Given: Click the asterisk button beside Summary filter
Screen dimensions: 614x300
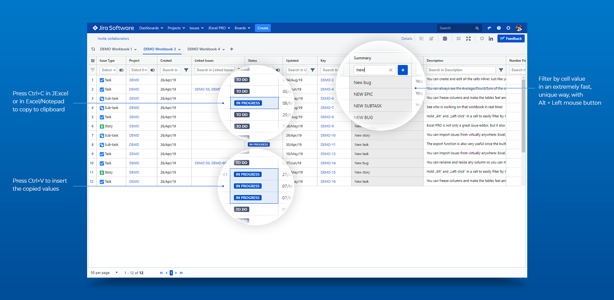Looking at the screenshot, I should 403,70.
